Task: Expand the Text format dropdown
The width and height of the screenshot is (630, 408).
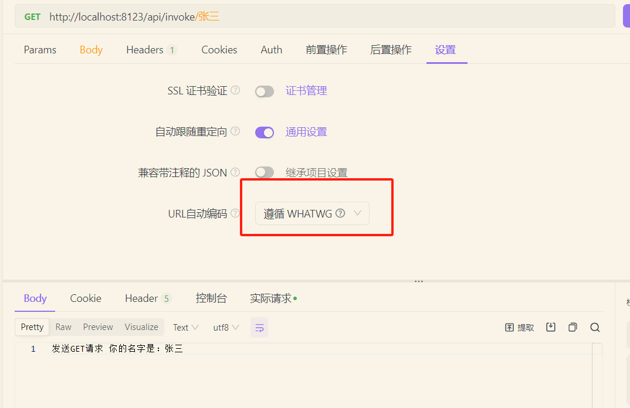Action: (185, 328)
